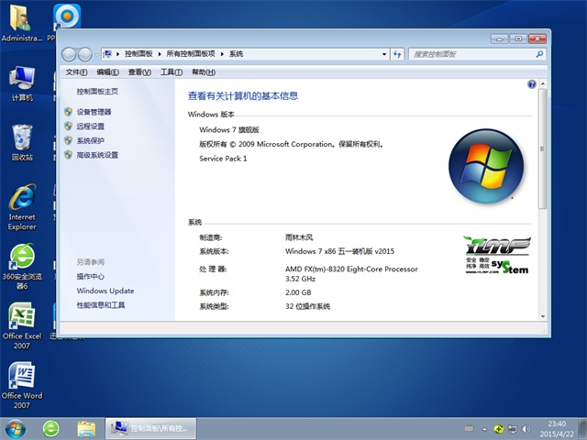Open the Windows Update link

pos(105,291)
